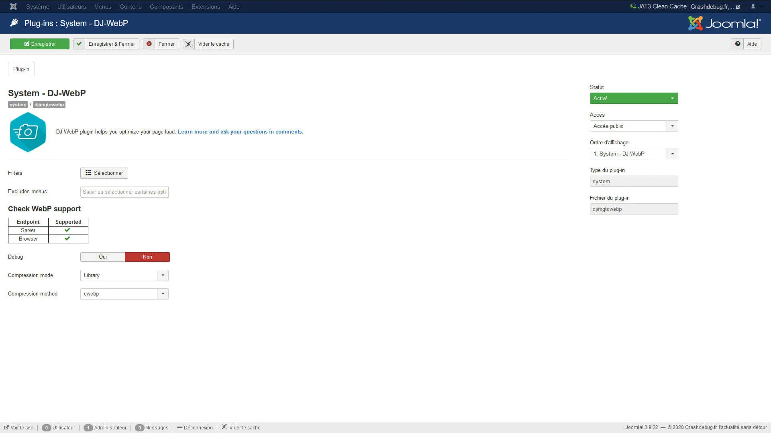Click the red X icon beside Fermer
Viewport: 771px width, 433px height.
tap(149, 44)
